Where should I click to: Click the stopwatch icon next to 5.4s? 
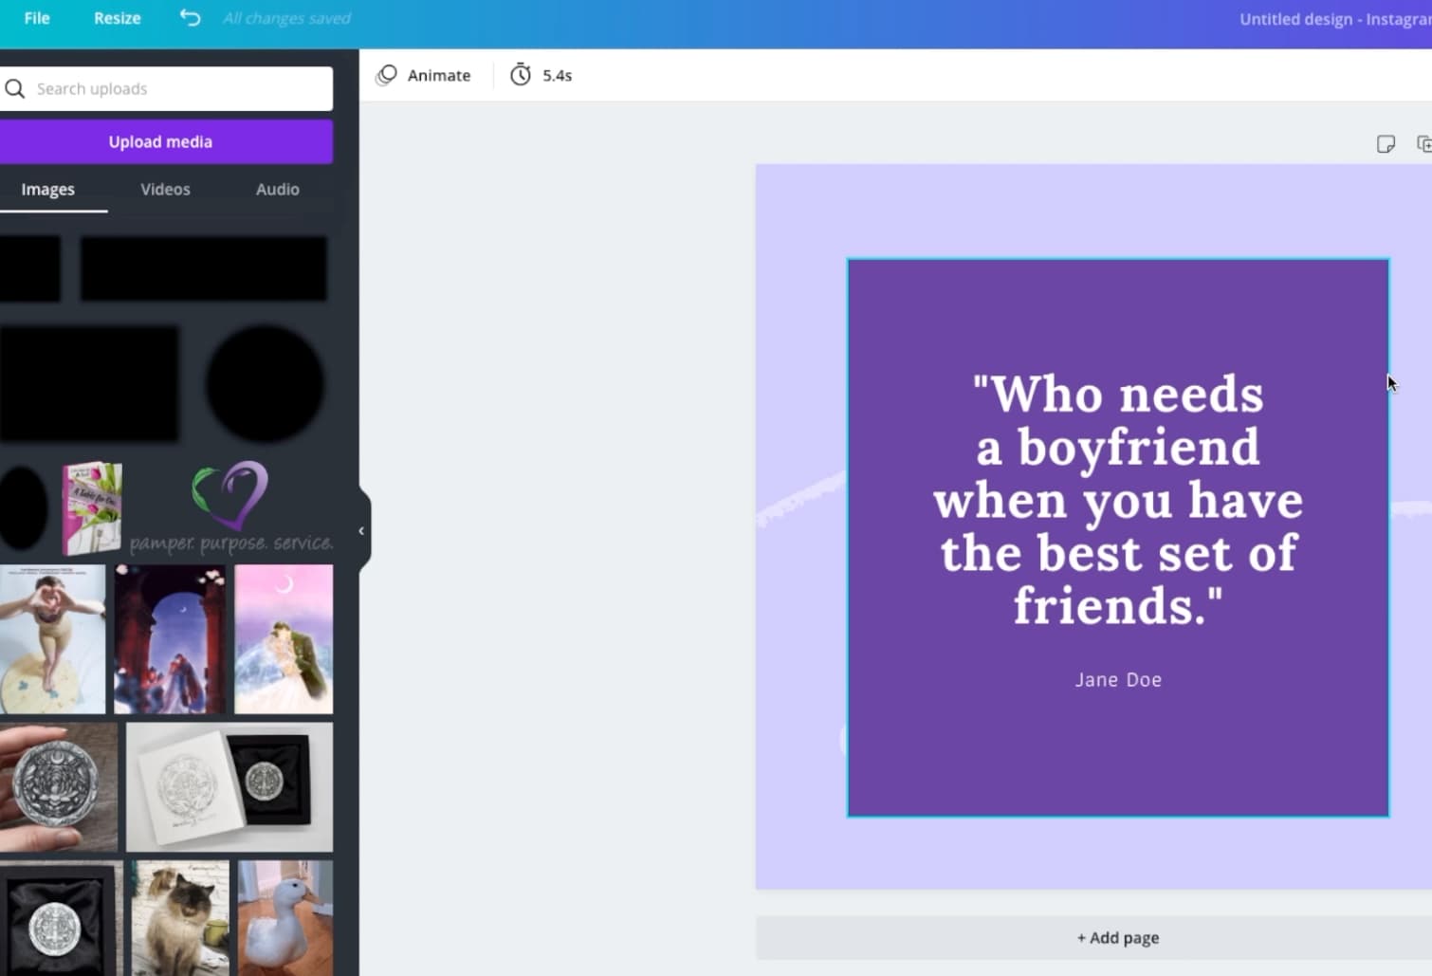point(521,75)
